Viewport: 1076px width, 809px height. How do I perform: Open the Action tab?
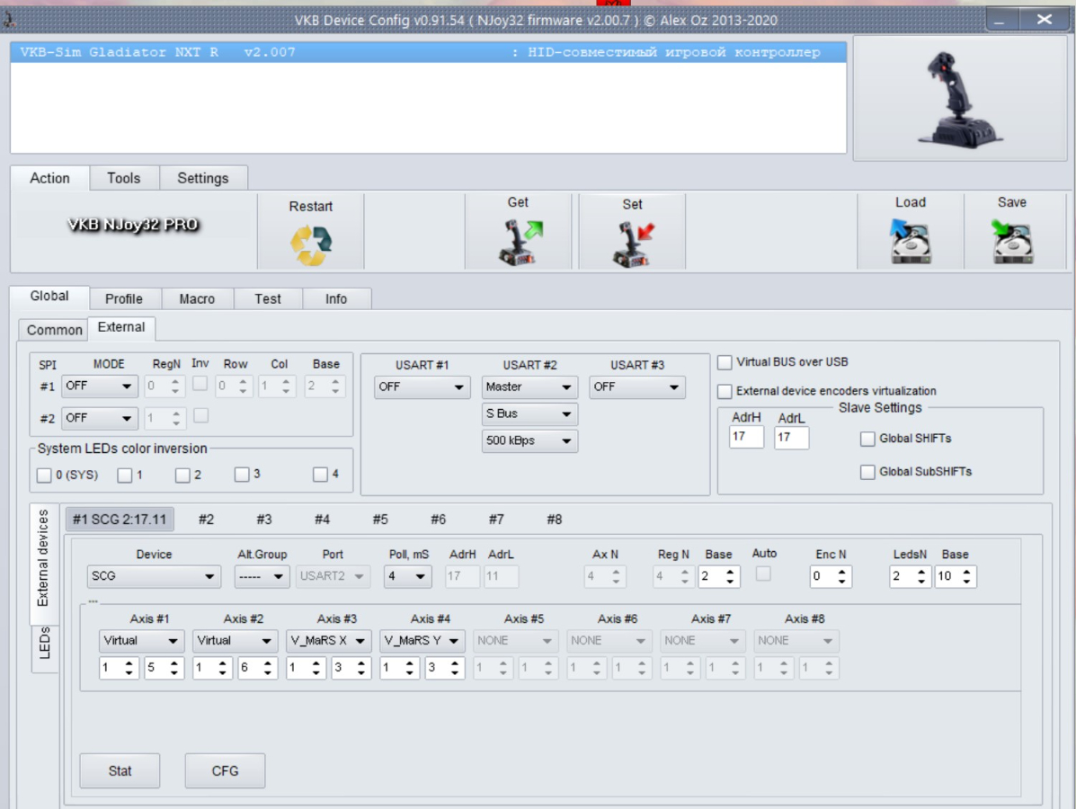click(49, 178)
